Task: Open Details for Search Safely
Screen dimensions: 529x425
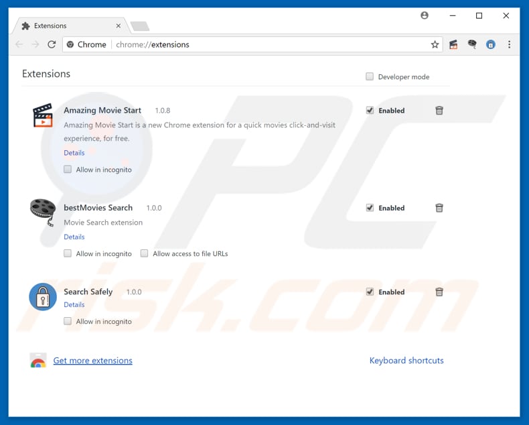Action: point(74,304)
